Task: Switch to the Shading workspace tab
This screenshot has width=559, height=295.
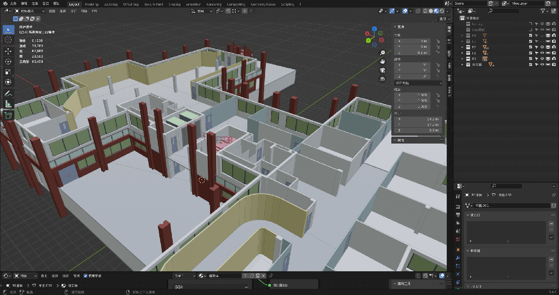Action: pyautogui.click(x=174, y=4)
